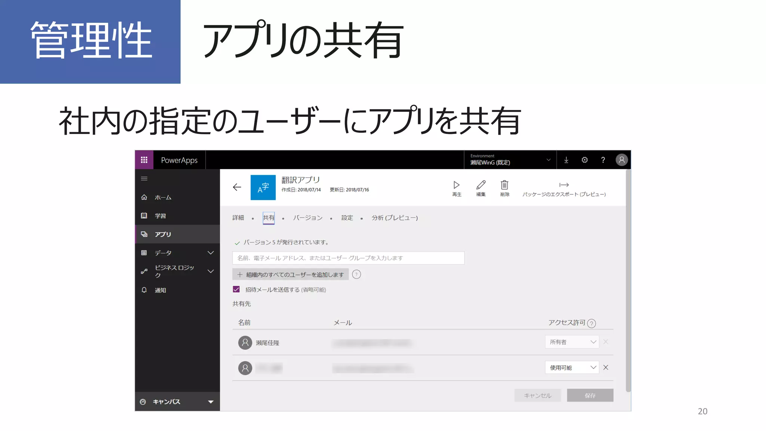
Task: Open the user account avatar
Action: [x=622, y=160]
